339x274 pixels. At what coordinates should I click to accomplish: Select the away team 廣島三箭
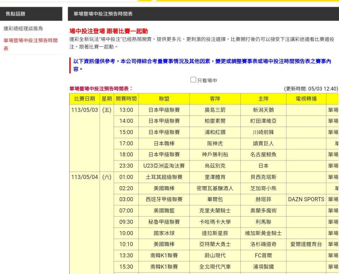click(215, 110)
